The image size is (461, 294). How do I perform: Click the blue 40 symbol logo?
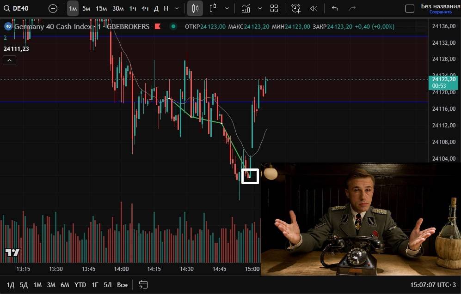click(8, 26)
